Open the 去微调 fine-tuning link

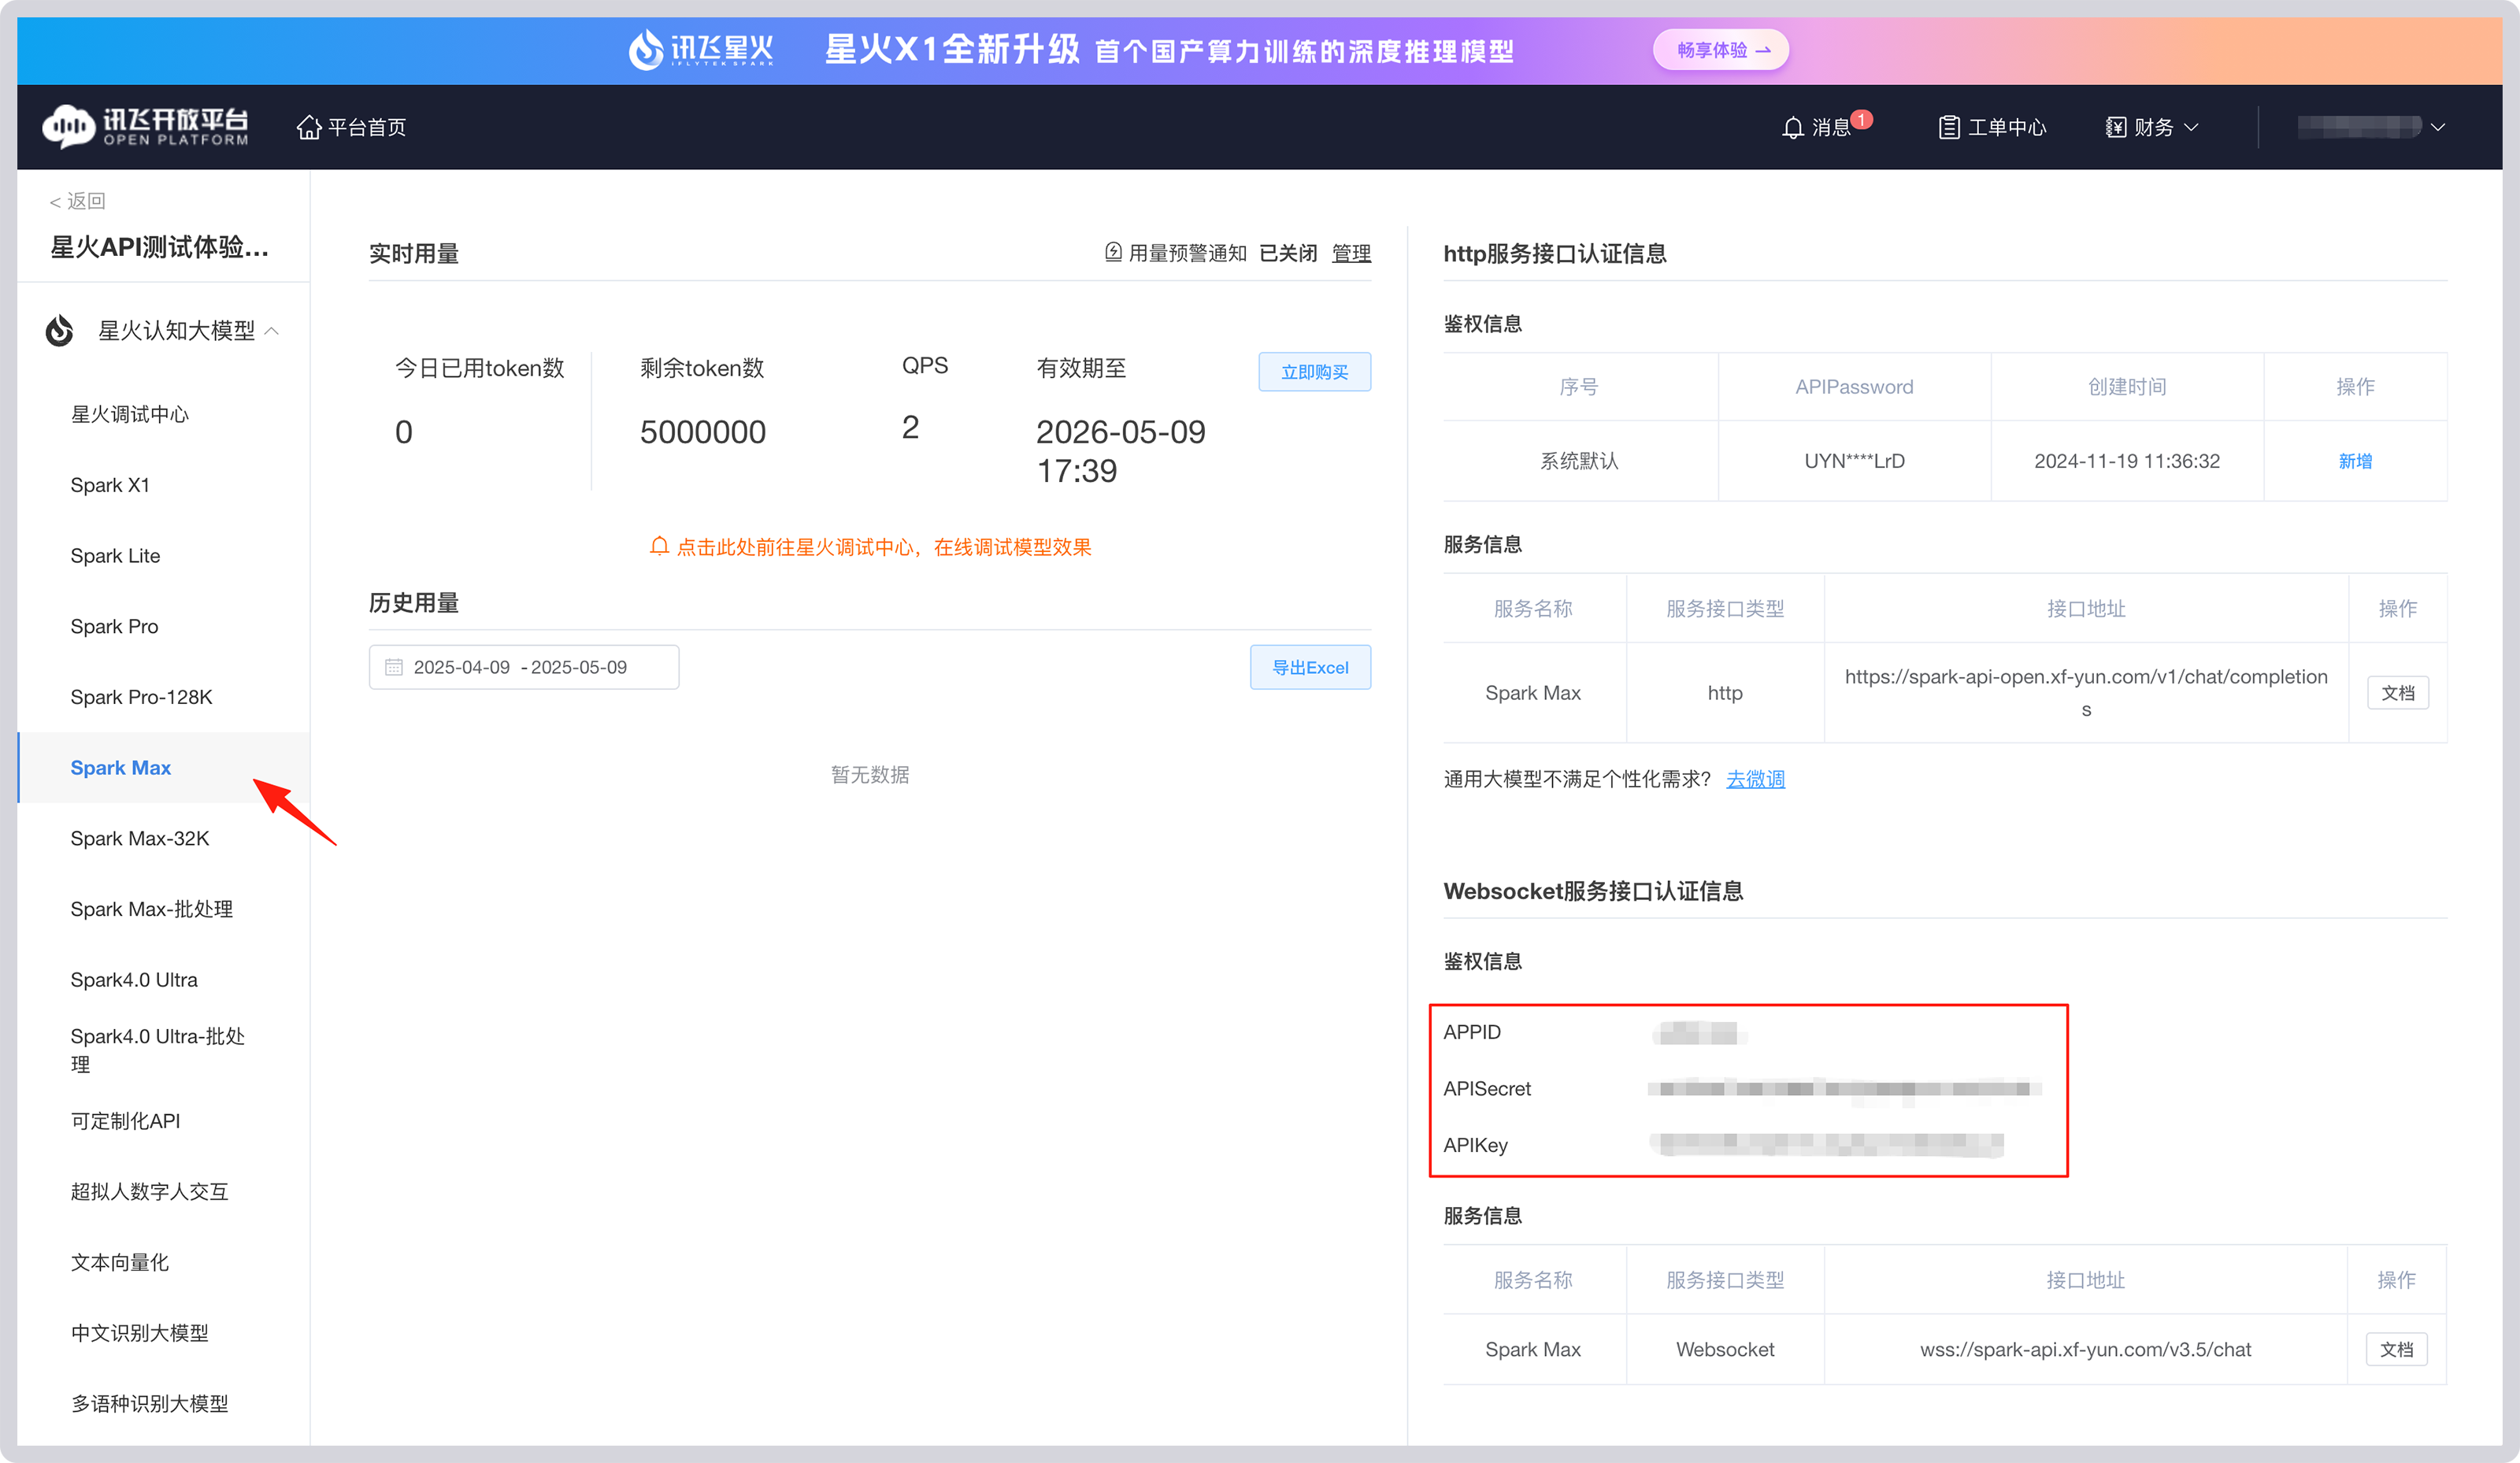[x=1755, y=778]
